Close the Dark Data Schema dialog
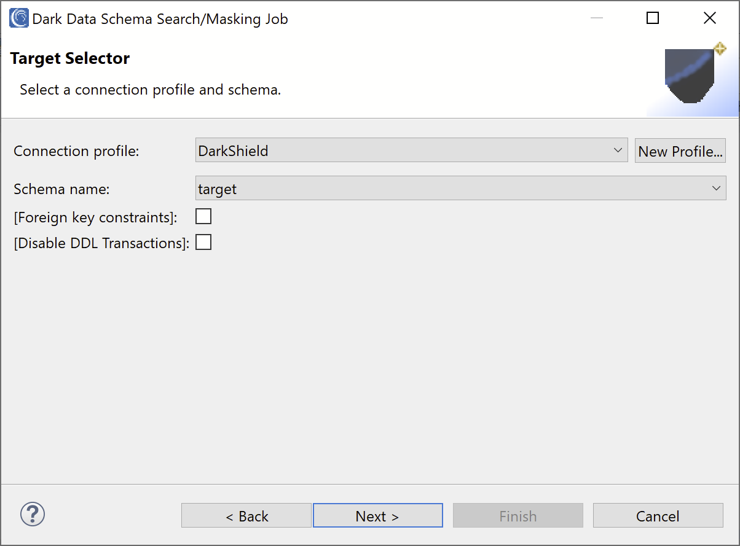 click(710, 18)
